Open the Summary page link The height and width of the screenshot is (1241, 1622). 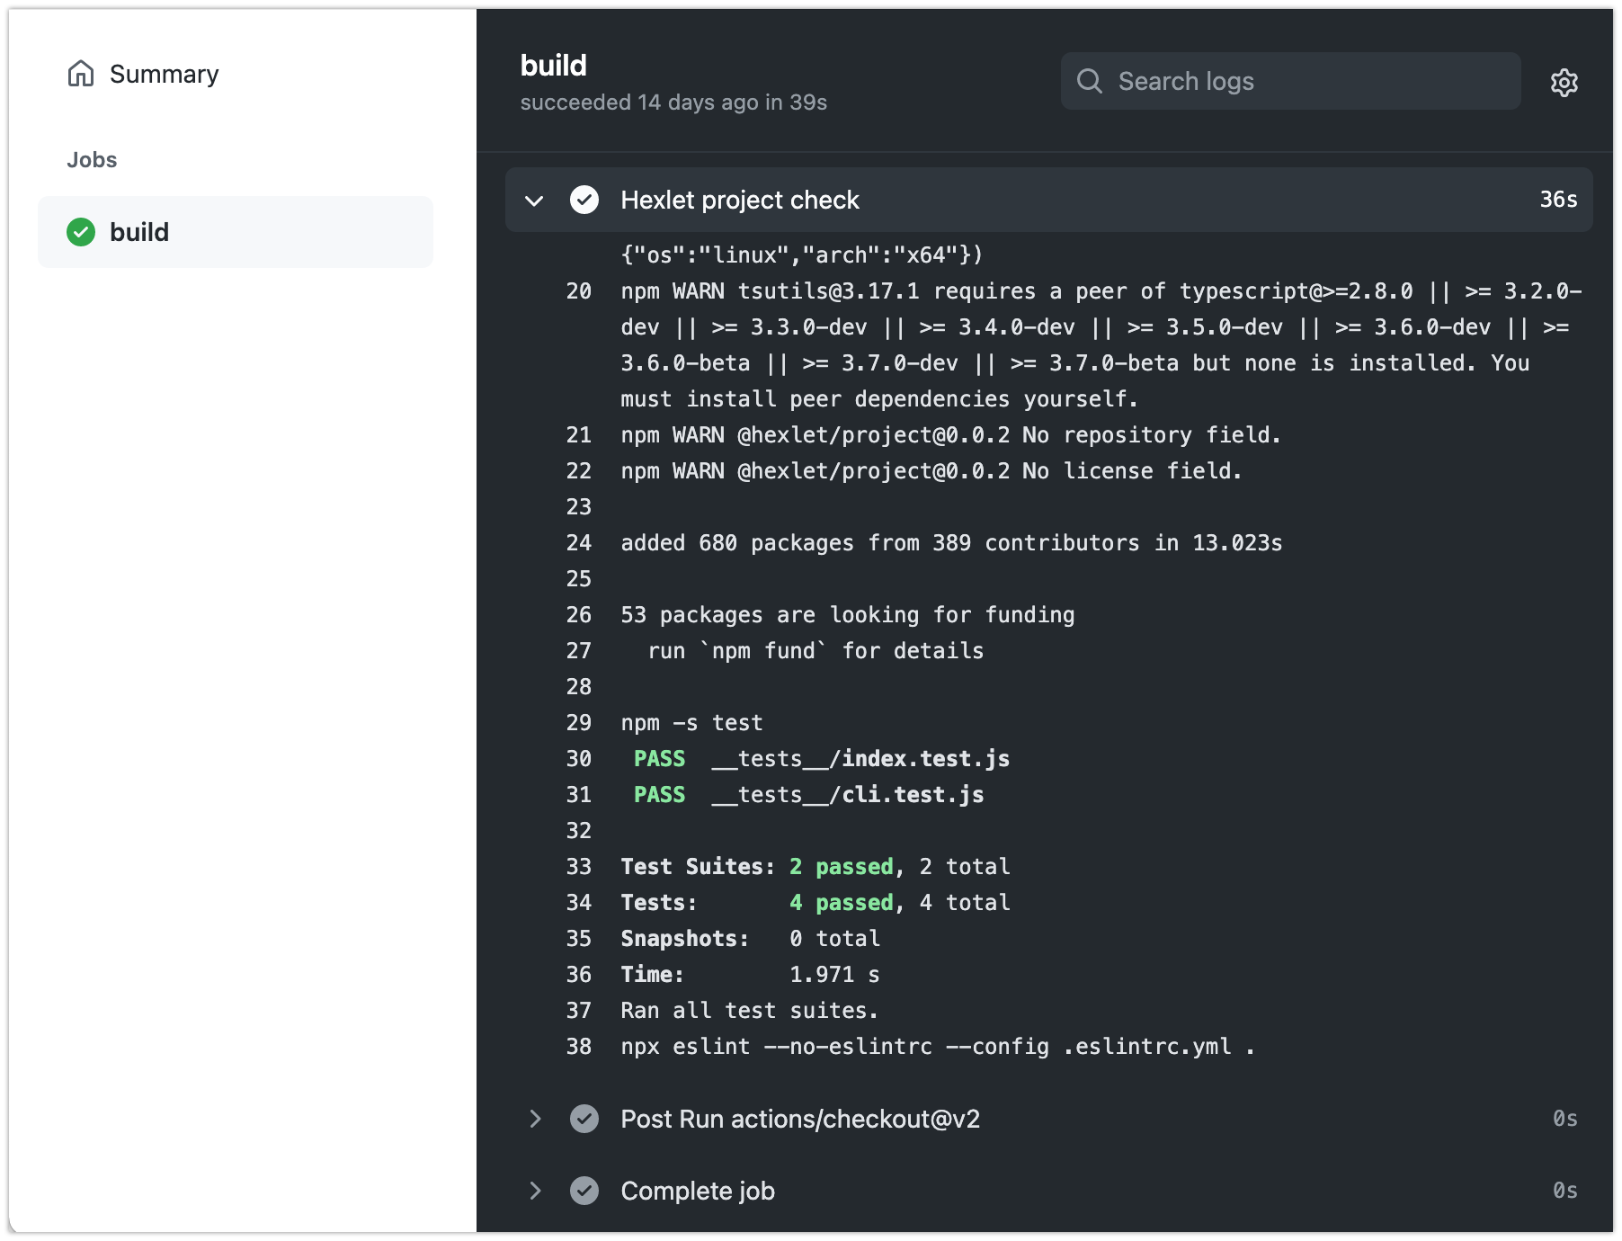click(x=164, y=74)
